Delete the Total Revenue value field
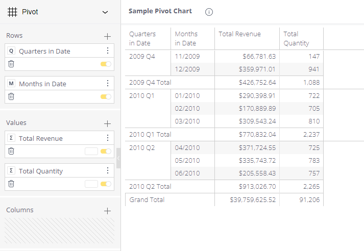 pos(11,151)
